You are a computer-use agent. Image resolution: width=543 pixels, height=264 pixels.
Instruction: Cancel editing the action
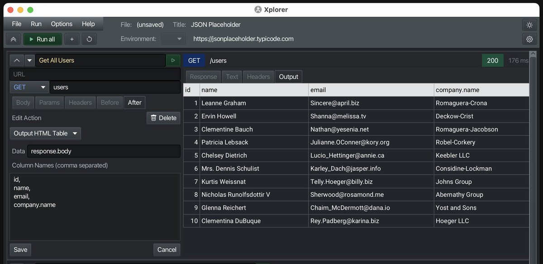click(167, 250)
